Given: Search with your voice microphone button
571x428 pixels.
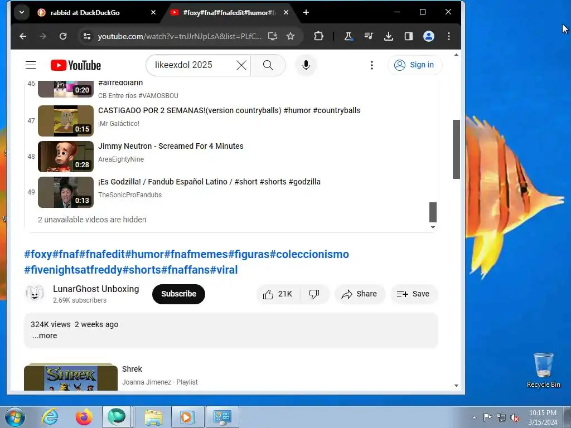Looking at the screenshot, I should [306, 65].
